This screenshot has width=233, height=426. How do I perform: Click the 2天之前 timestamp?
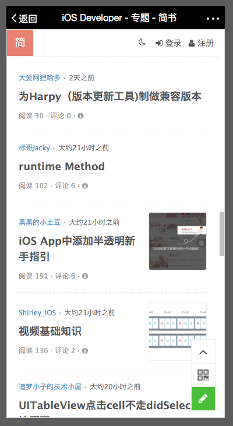click(82, 78)
